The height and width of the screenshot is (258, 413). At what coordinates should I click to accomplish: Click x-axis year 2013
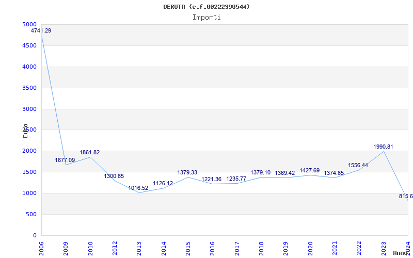(139, 249)
